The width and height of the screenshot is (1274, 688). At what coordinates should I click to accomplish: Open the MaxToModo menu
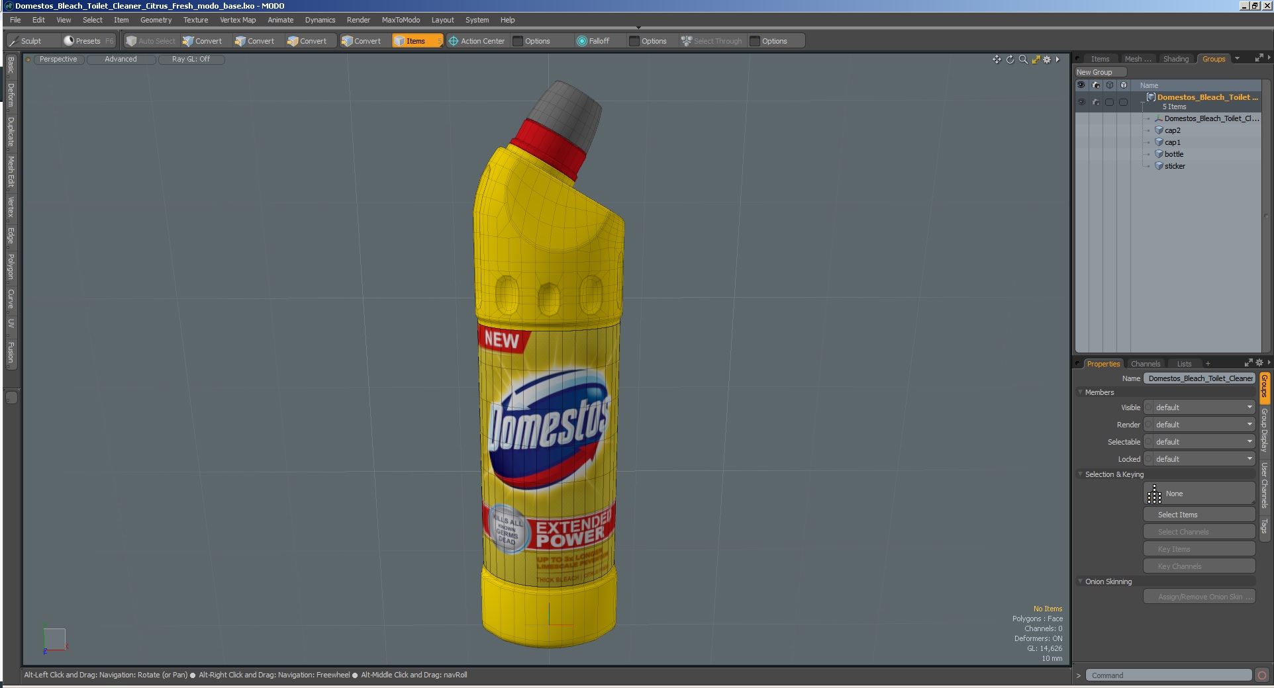401,20
